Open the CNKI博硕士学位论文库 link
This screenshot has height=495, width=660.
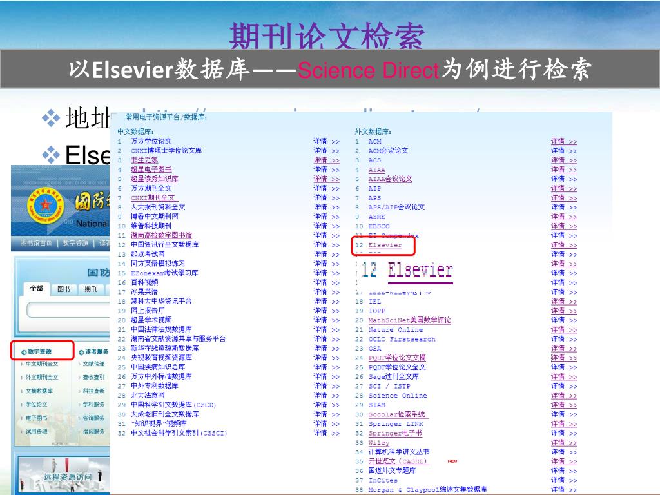tap(166, 150)
